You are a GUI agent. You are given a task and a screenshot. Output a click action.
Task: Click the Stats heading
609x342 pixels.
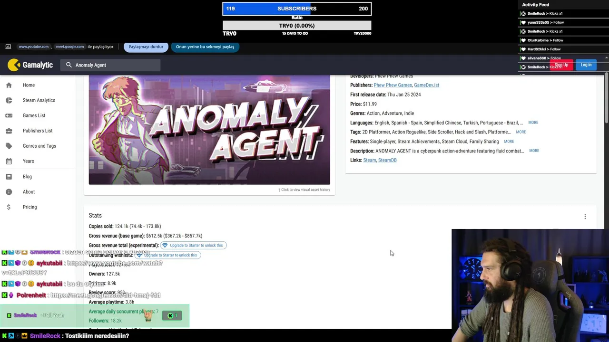pos(95,216)
